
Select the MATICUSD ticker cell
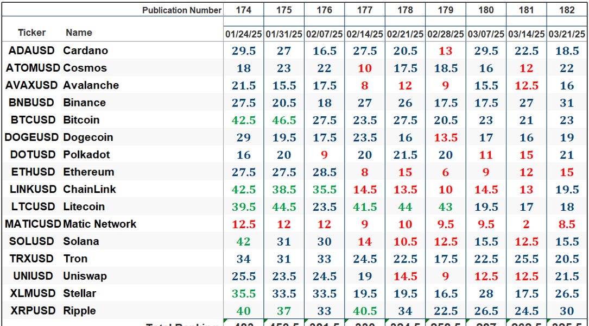point(33,224)
